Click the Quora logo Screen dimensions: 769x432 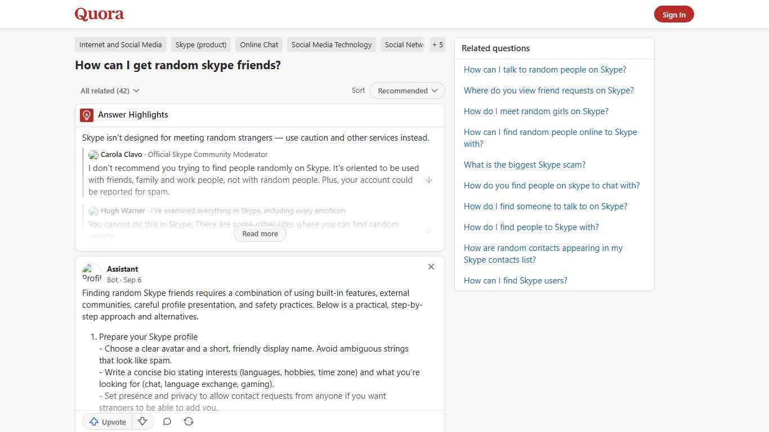coord(99,14)
